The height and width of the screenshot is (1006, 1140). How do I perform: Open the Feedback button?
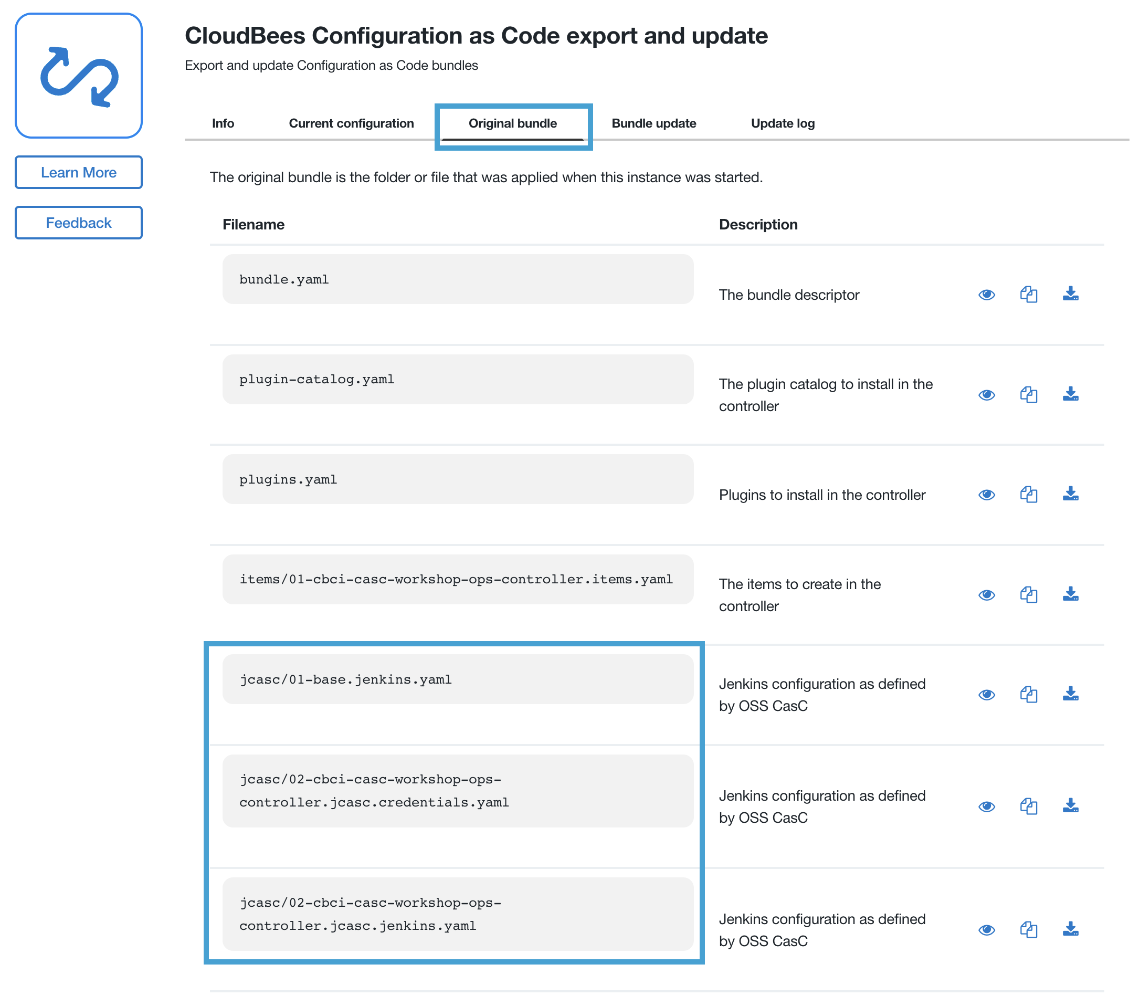[x=79, y=223]
